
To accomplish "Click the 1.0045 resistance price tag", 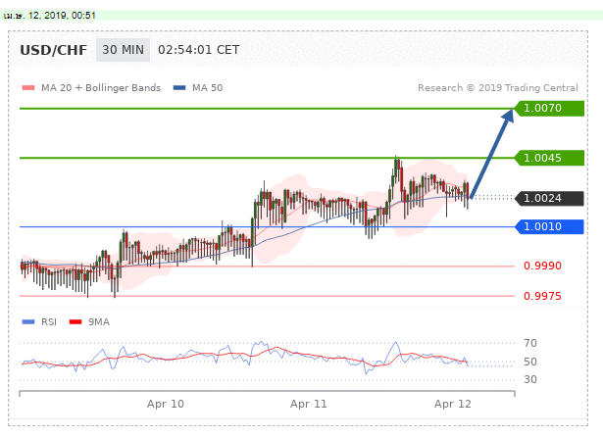I will point(549,158).
